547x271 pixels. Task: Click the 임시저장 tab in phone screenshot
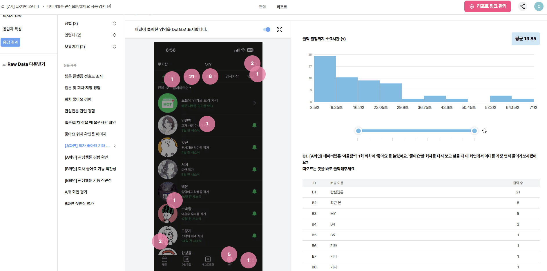232,76
